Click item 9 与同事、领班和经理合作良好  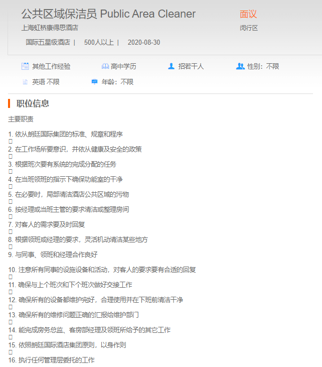pos(53,255)
